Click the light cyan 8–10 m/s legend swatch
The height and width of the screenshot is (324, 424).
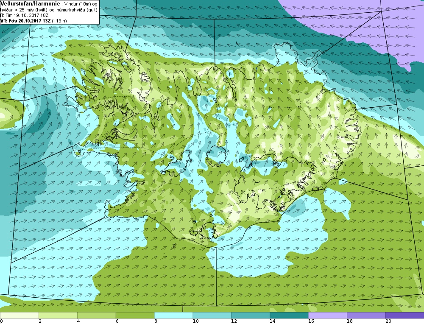click(173, 316)
